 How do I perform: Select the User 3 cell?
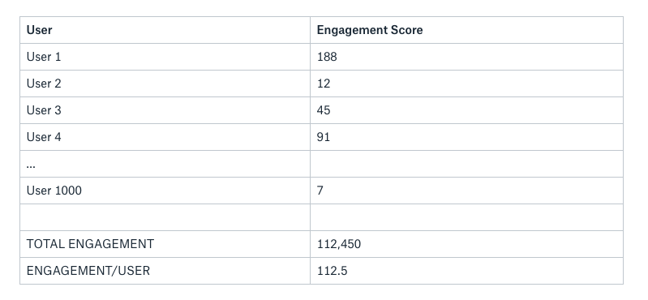coord(165,110)
